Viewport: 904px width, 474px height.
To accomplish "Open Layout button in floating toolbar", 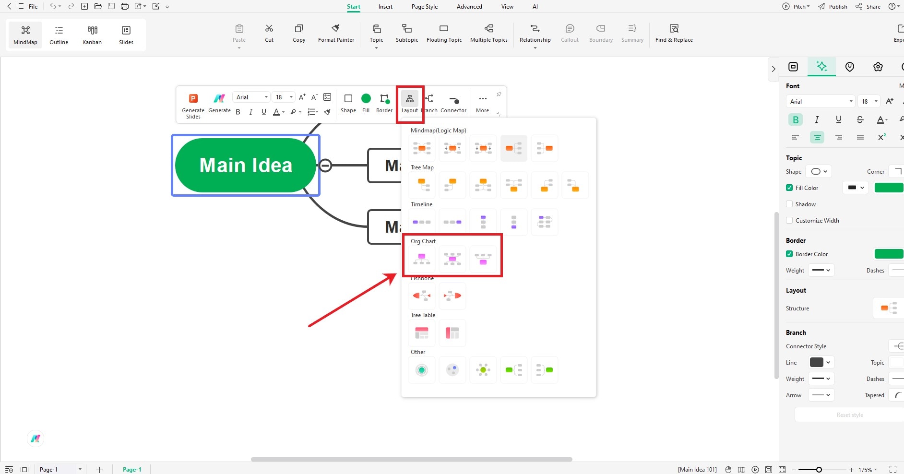I will (x=410, y=103).
